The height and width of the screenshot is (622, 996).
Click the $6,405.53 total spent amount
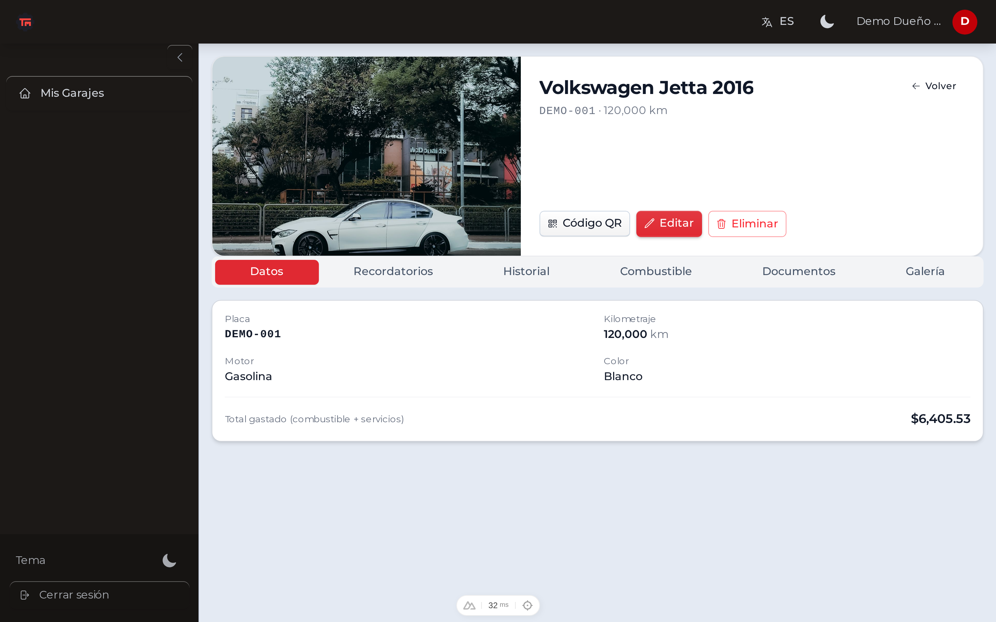[x=940, y=419]
